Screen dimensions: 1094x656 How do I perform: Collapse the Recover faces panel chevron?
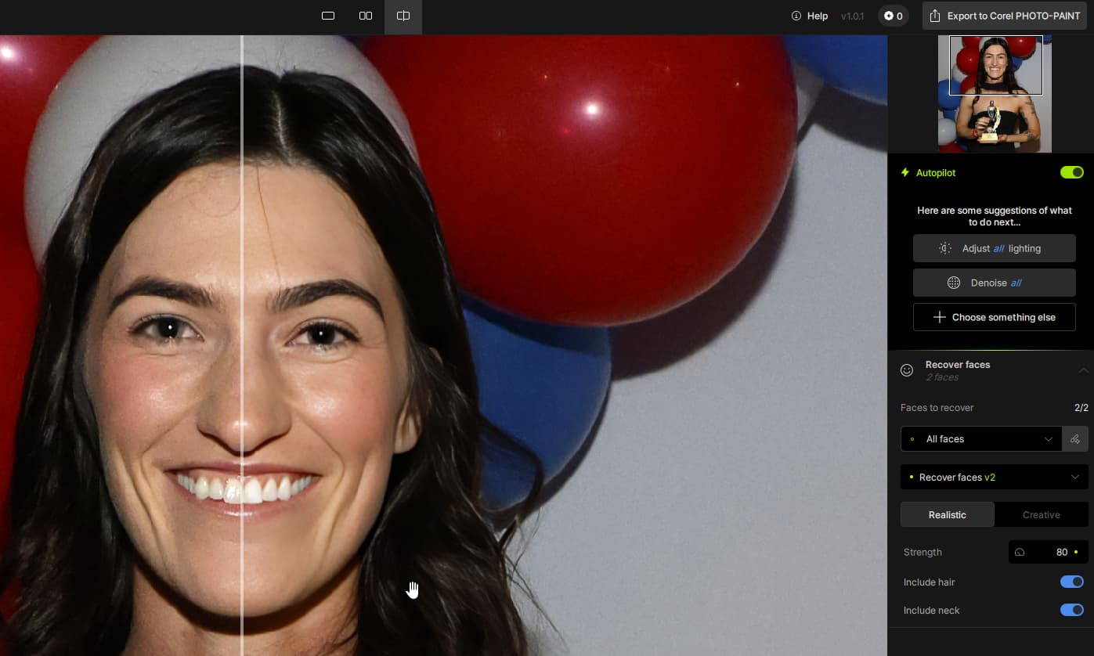[1083, 370]
